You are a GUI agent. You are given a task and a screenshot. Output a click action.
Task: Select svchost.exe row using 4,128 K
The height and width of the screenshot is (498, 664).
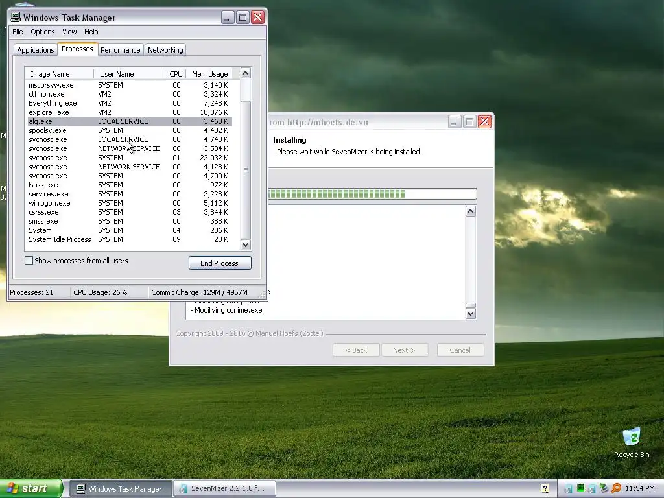(130, 167)
